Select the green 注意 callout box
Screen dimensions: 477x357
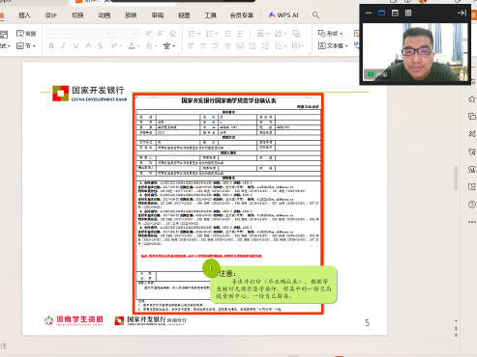point(274,285)
